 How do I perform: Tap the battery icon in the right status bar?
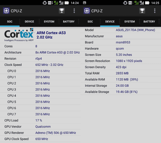click(147, 3)
